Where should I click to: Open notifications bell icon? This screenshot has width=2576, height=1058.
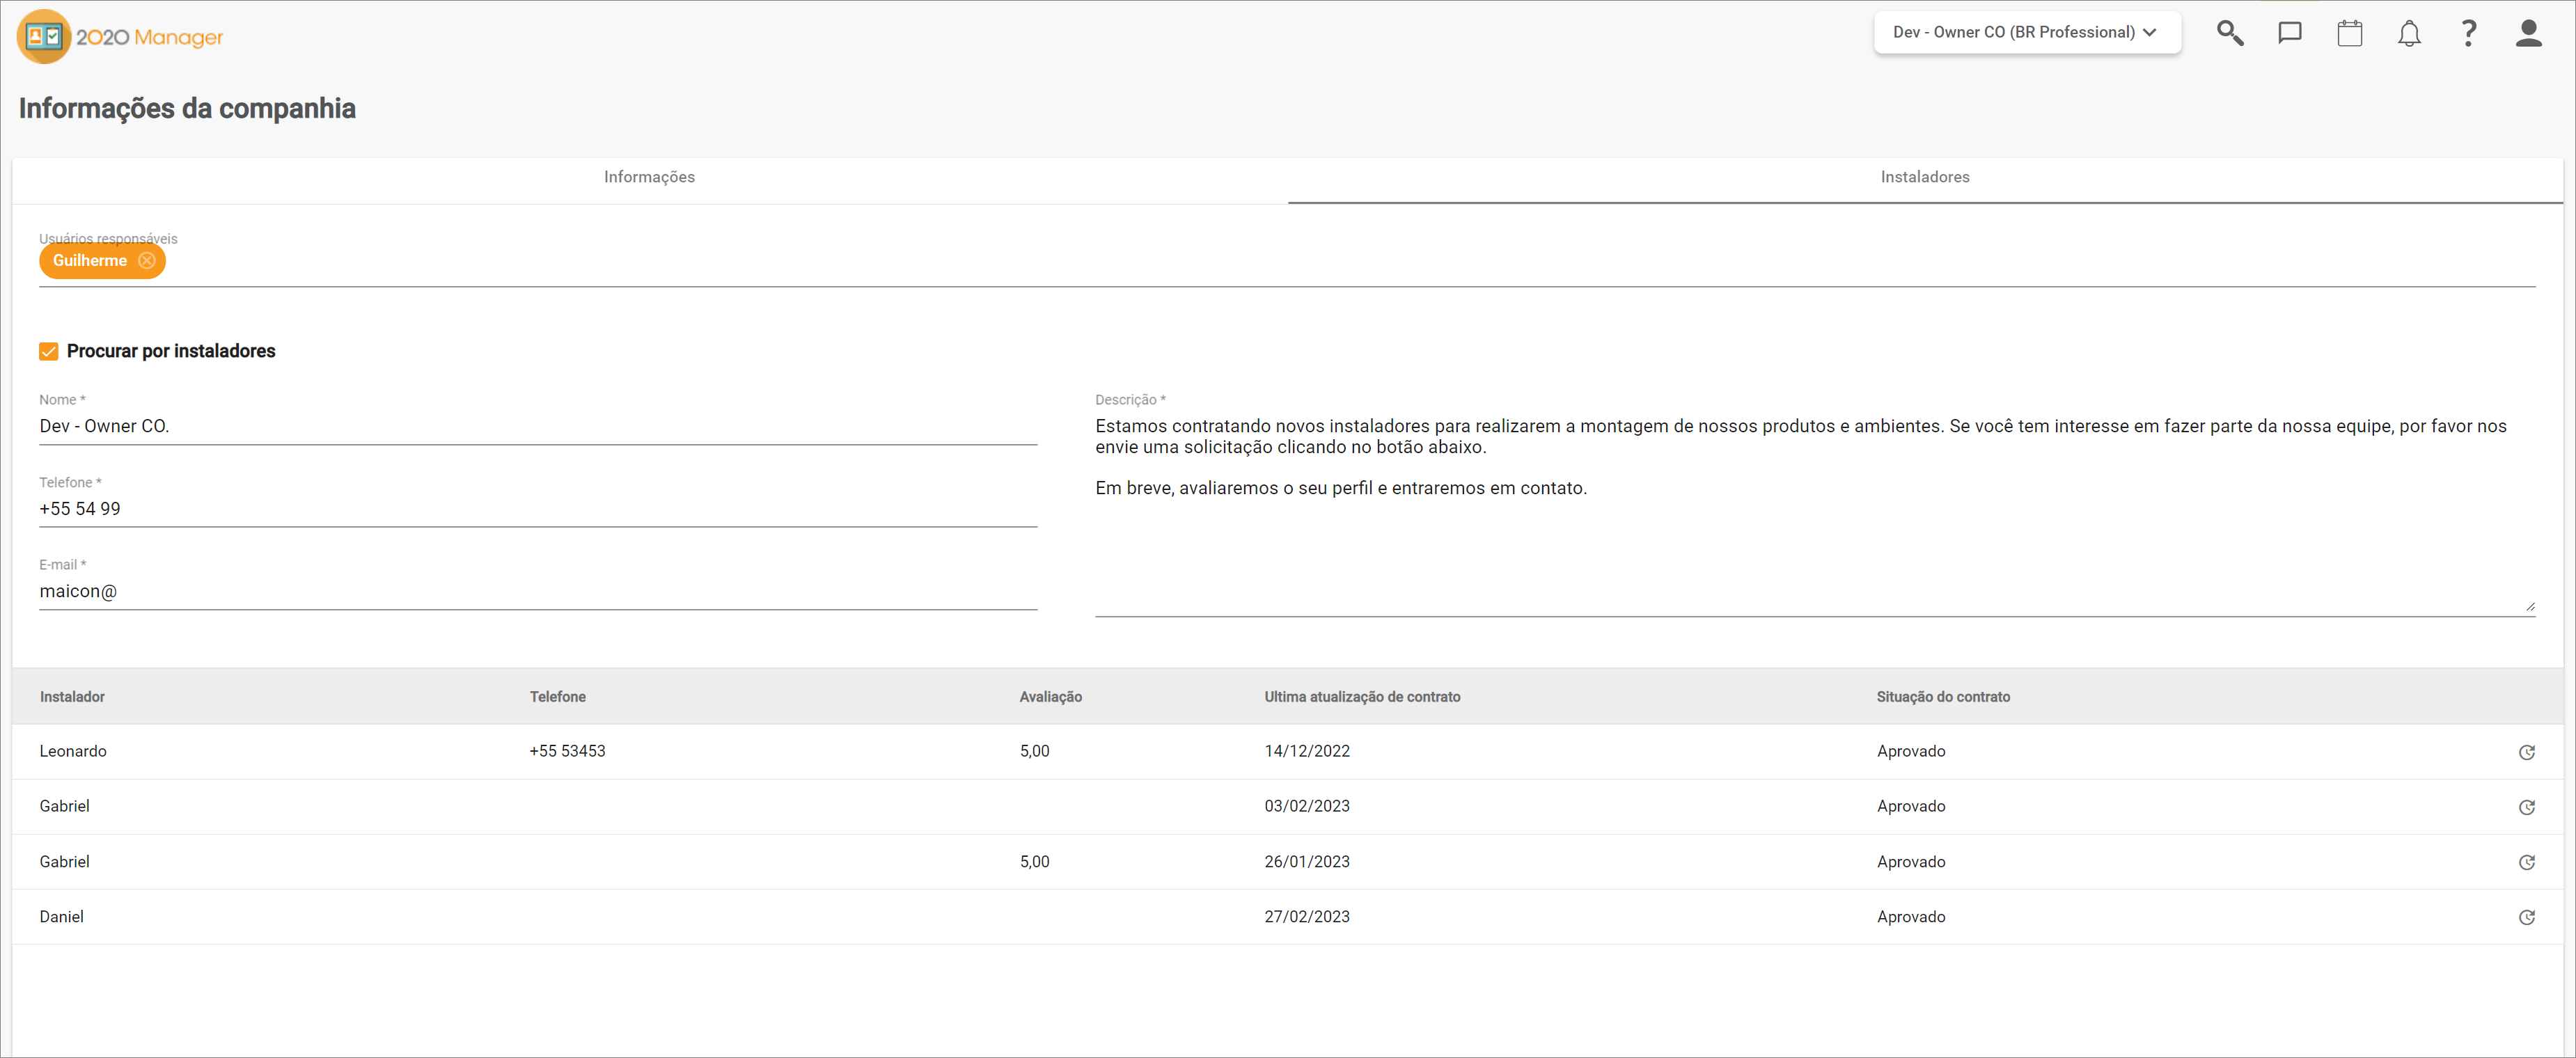coord(2409,34)
